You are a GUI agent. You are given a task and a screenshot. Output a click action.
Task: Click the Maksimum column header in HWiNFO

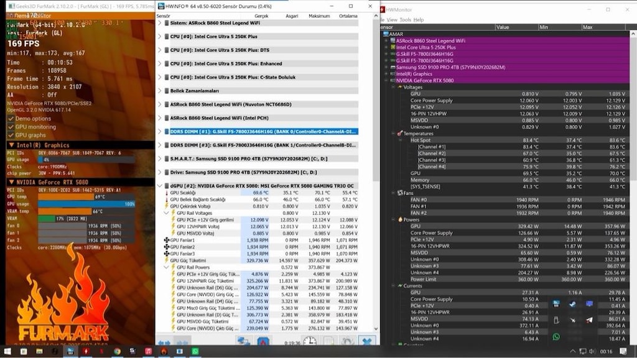tap(319, 16)
